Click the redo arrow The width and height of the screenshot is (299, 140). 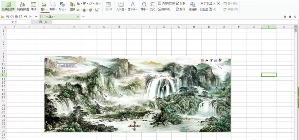(x=30, y=17)
